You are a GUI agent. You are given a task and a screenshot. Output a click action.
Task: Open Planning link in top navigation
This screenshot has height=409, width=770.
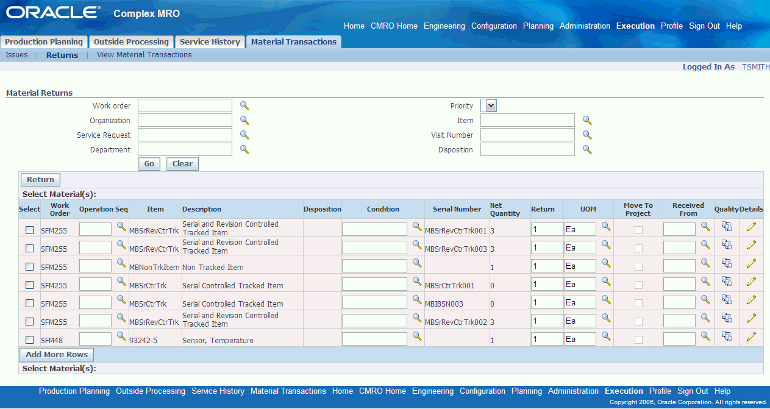(x=538, y=26)
